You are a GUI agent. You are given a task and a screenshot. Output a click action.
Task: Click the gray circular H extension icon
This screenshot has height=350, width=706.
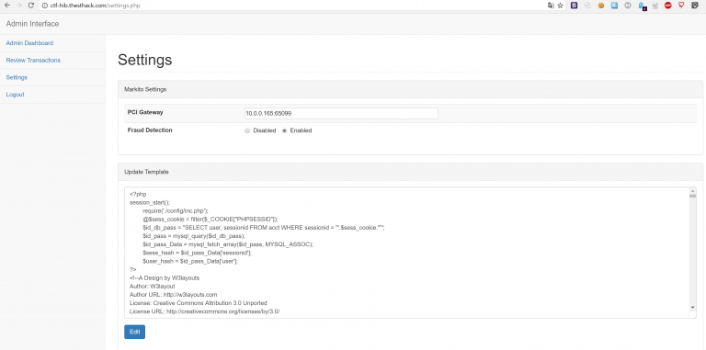click(628, 6)
